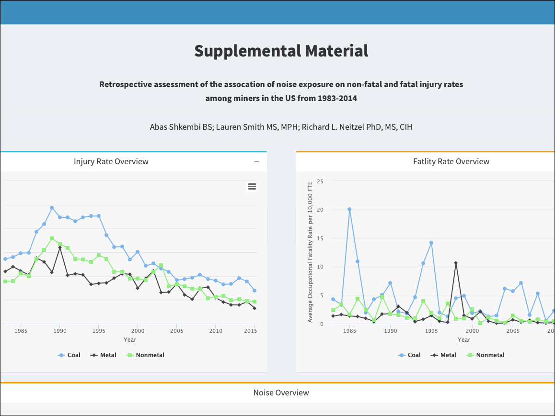Click the Supplemental Material heading
This screenshot has height=416, width=555.
pos(281,51)
